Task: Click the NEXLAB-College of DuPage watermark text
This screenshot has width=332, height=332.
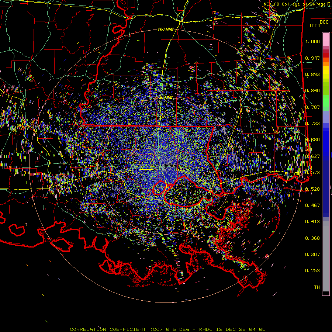Action: click(x=297, y=4)
